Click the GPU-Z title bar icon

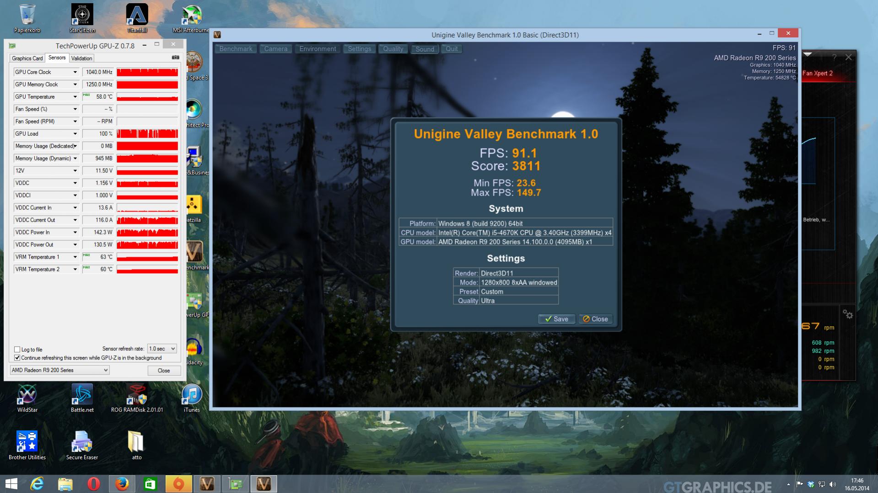coord(12,45)
